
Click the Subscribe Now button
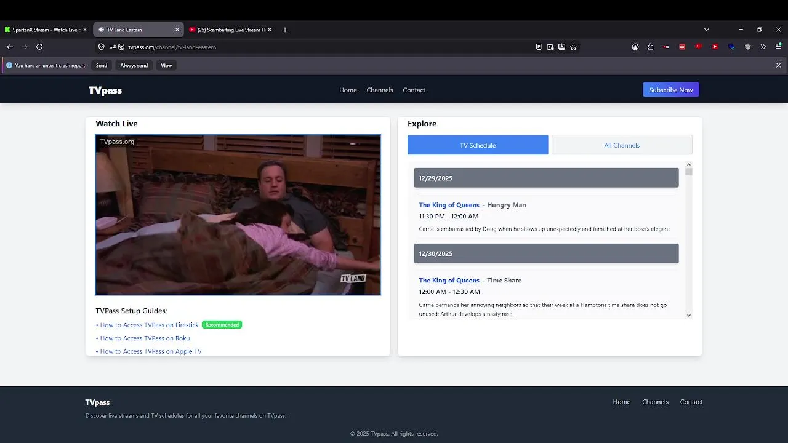pyautogui.click(x=671, y=90)
